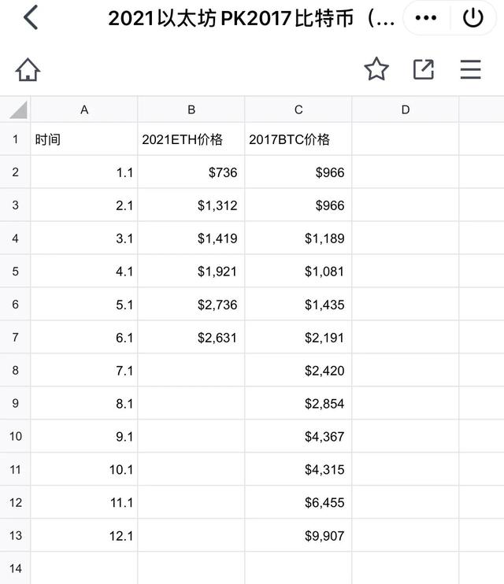504x584 pixels.
Task: Go back with the left chevron arrow
Action: click(x=31, y=17)
